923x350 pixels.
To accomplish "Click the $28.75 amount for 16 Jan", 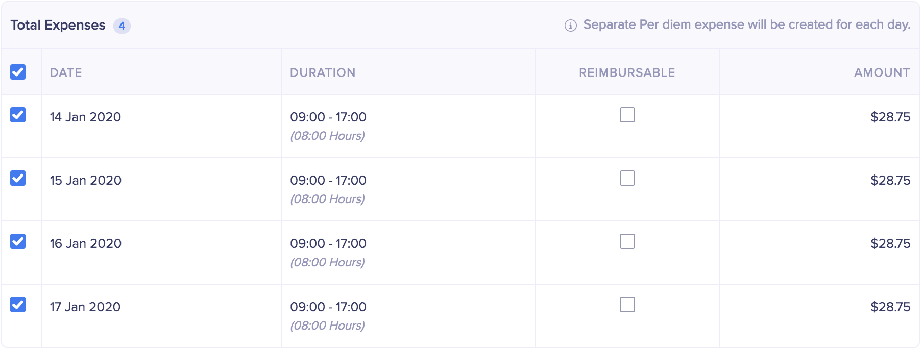I will pyautogui.click(x=890, y=243).
